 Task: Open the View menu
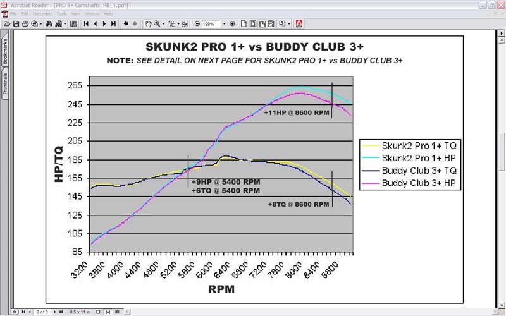75,14
